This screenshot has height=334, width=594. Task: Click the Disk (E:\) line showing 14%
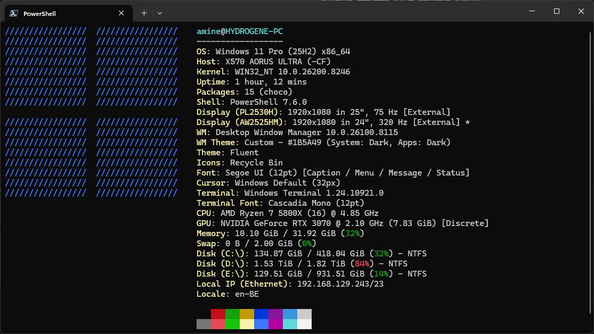(x=312, y=274)
